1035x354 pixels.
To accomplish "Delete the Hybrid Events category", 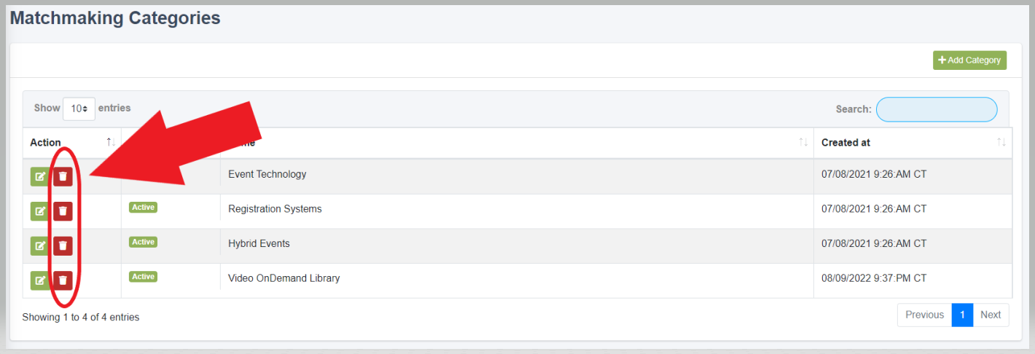I will click(63, 245).
